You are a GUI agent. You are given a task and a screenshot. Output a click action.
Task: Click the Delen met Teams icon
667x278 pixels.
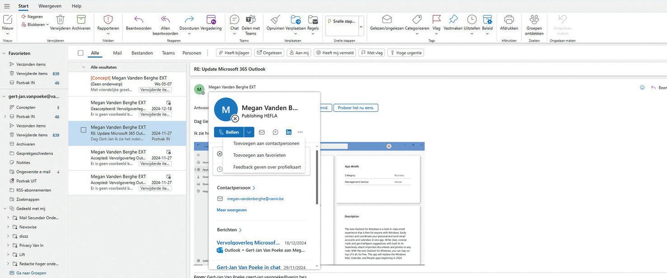coord(251,19)
